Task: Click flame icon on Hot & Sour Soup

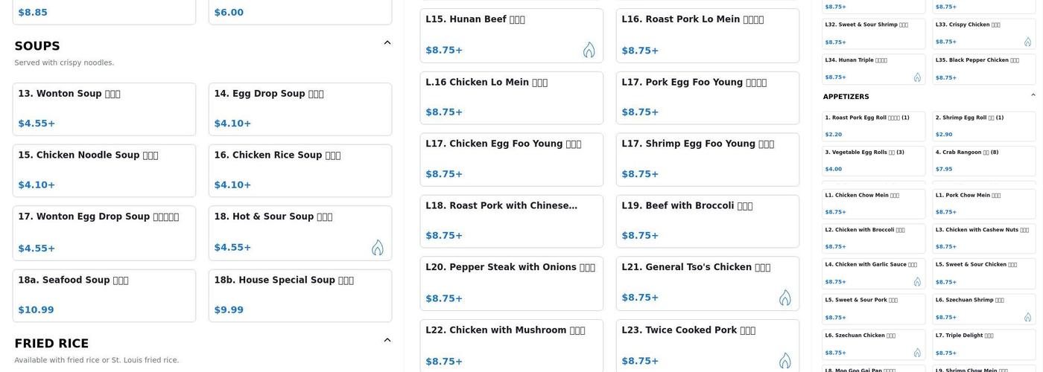Action: tap(378, 248)
